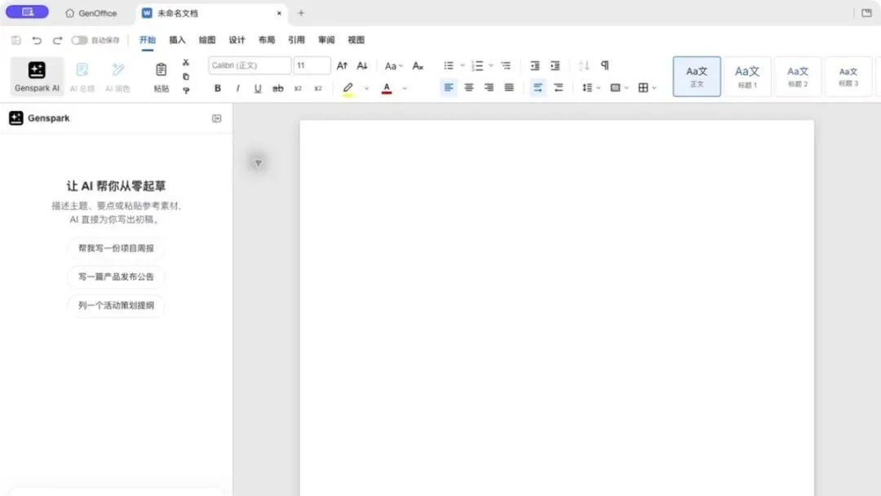The height and width of the screenshot is (496, 881).
Task: Center align the paragraph
Action: tap(468, 87)
